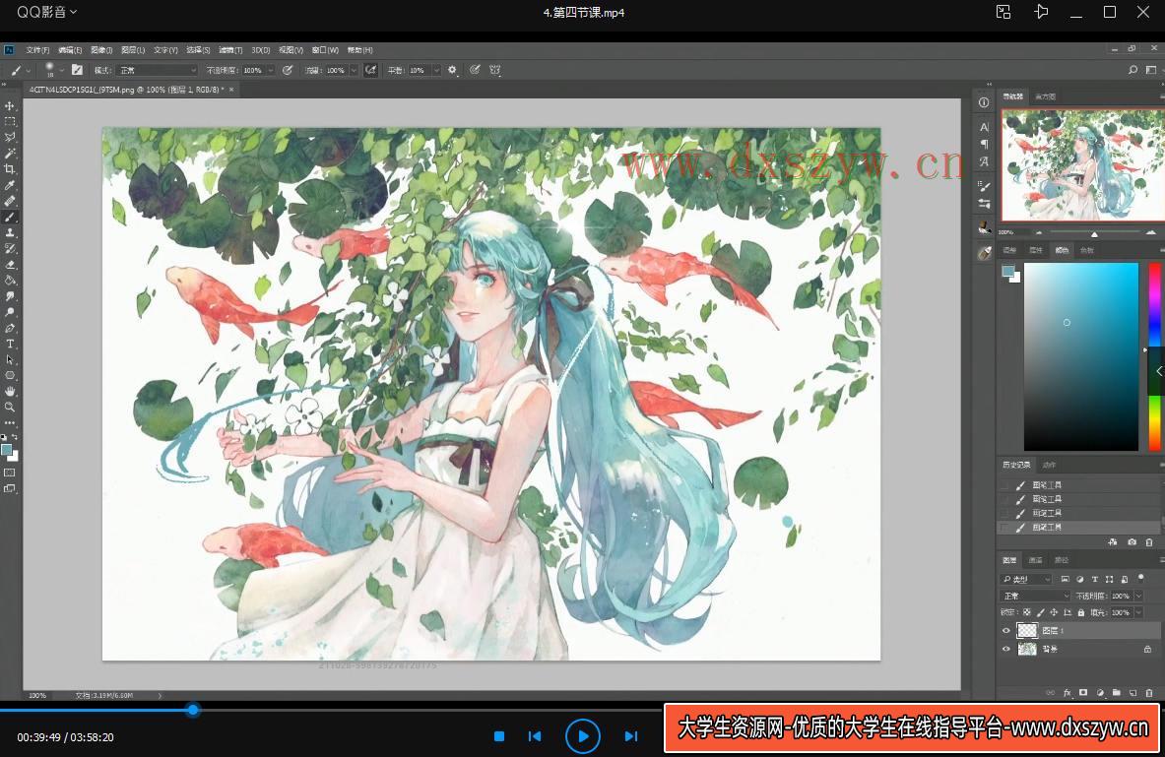Screen dimensions: 1165x757
Task: Select the Magic Wand tool
Action: click(10, 153)
